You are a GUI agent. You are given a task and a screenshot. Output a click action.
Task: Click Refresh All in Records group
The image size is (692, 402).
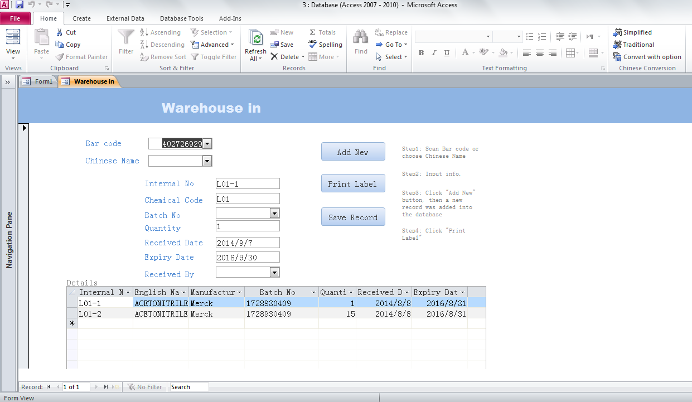point(256,45)
